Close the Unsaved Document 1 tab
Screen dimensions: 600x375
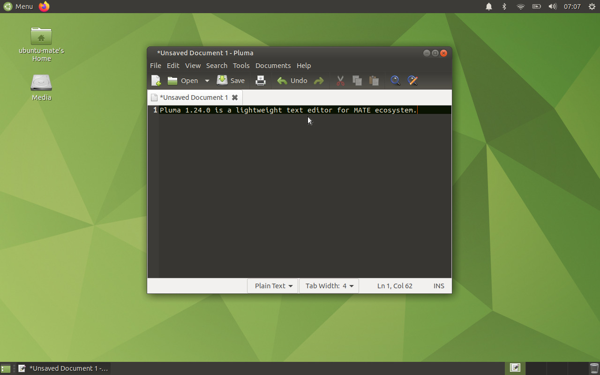click(x=235, y=97)
